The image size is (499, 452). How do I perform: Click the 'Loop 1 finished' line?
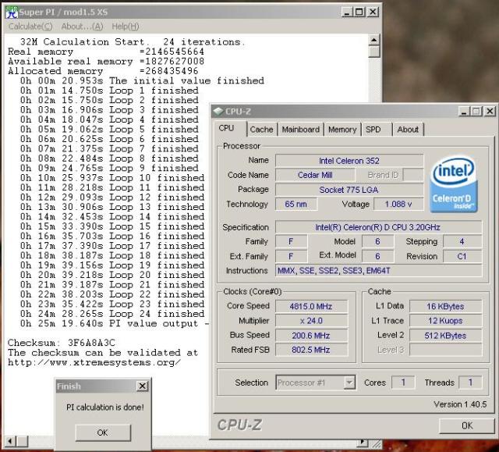pyautogui.click(x=109, y=91)
